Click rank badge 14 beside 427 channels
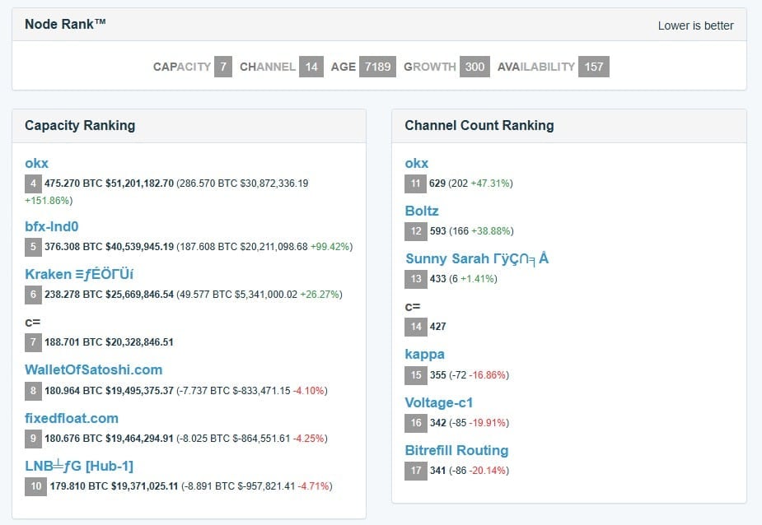762x525 pixels. [x=416, y=327]
